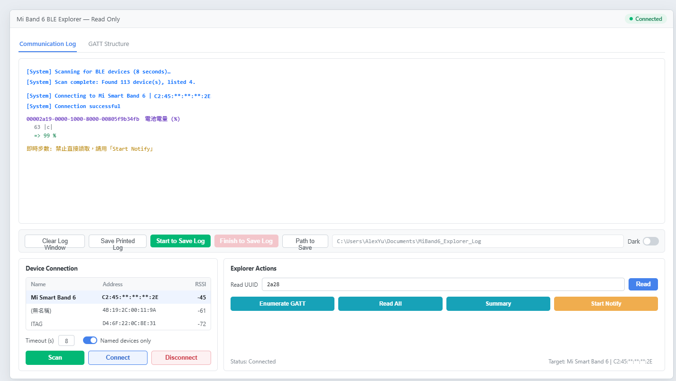Click the orange Start Notify button
The image size is (676, 381).
606,304
